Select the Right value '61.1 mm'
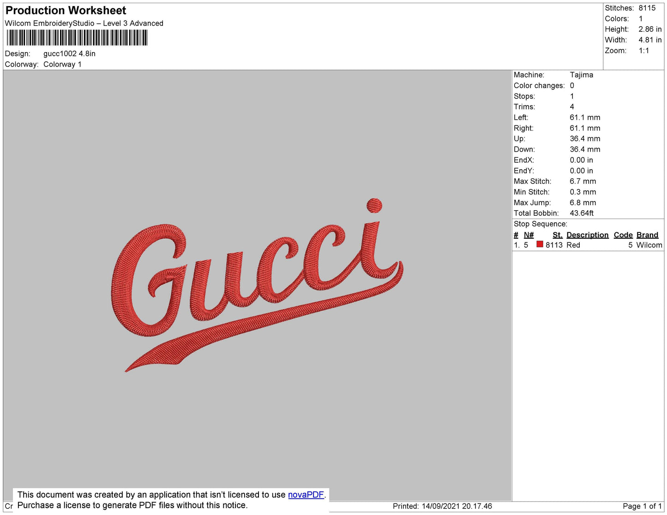Screen dimensions: 667x515 (585, 128)
